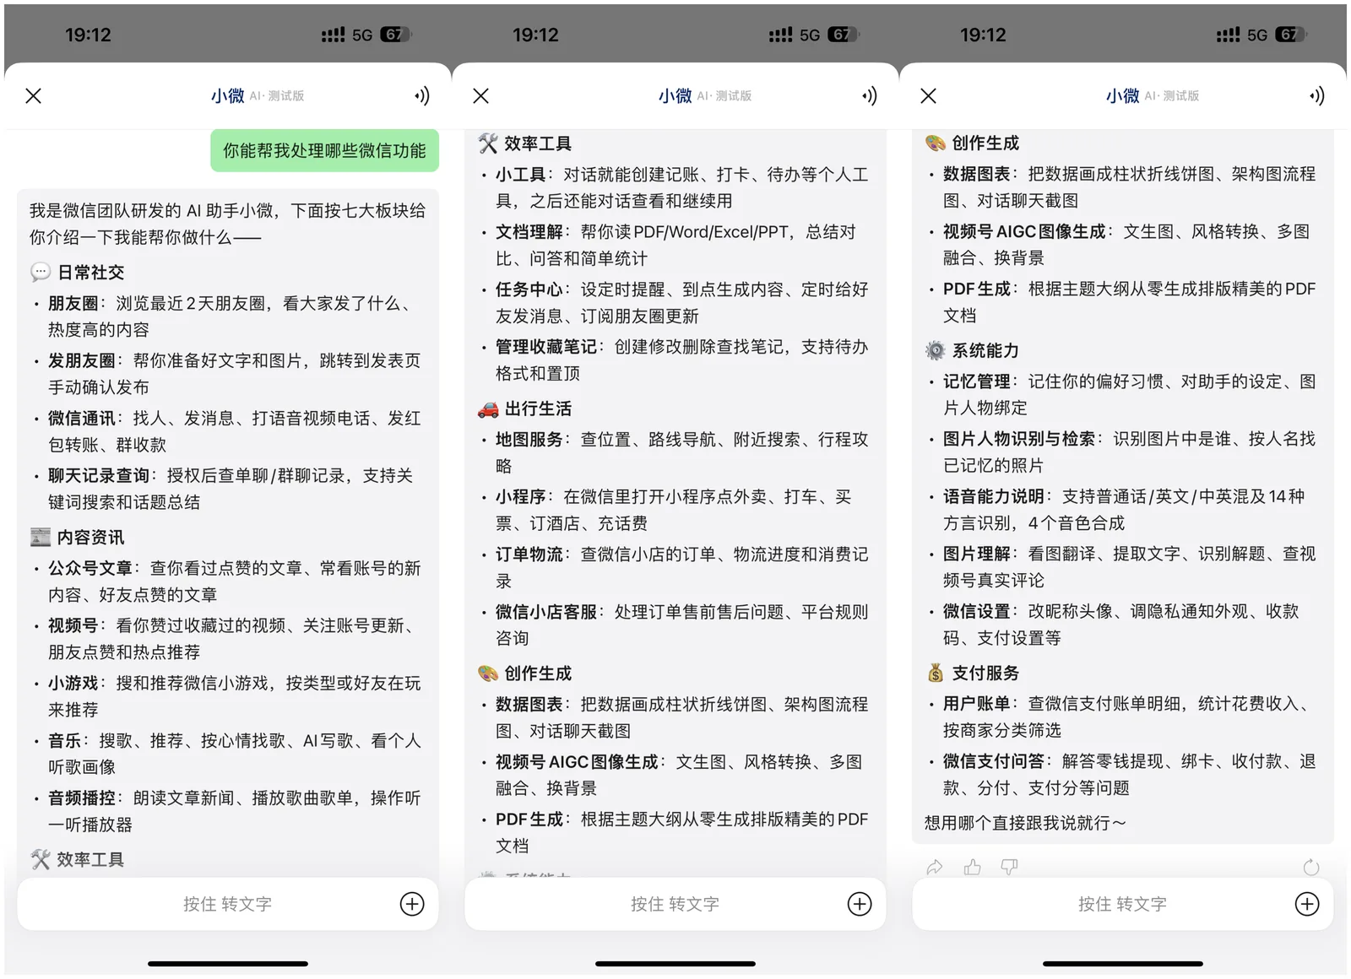Select the 管理收藏笔记 bullet item
The height and width of the screenshot is (979, 1351).
coord(675,360)
